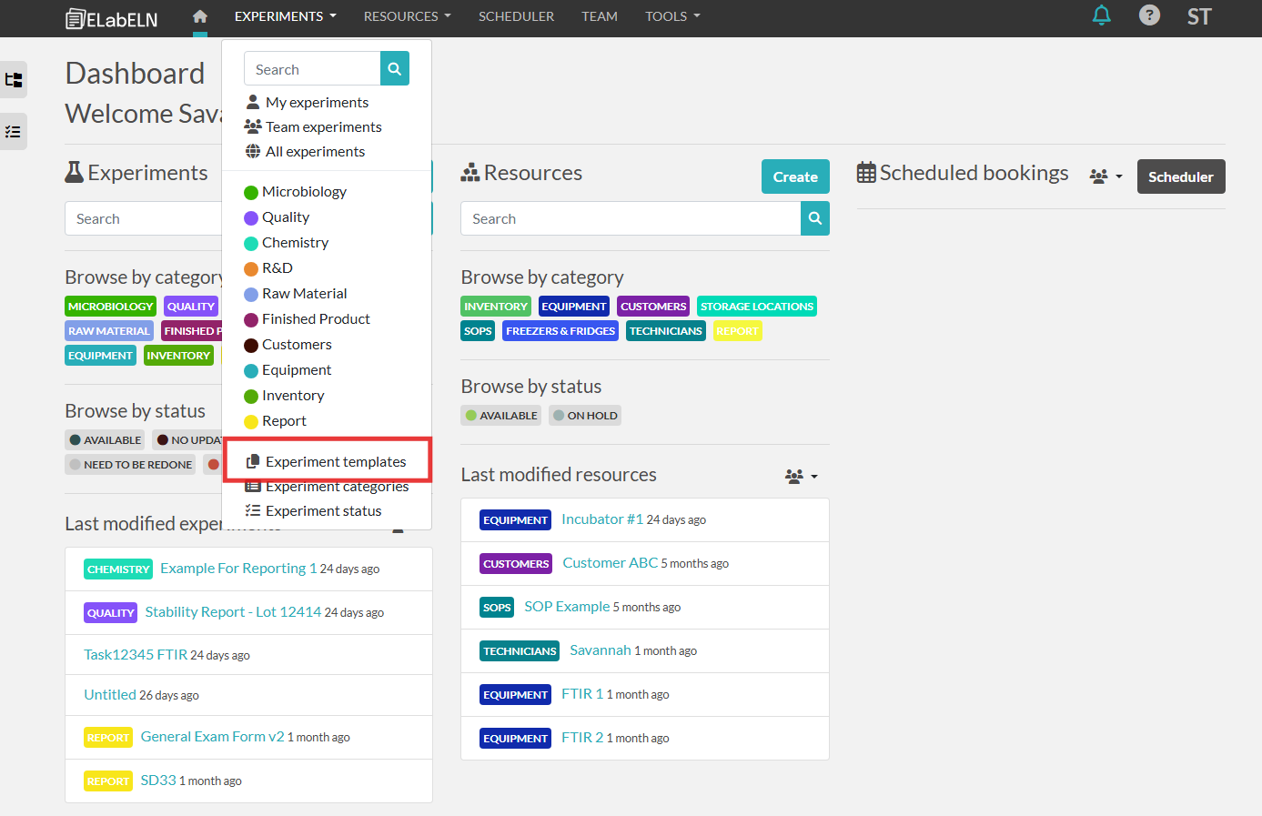Open the tree view sidebar icon
Viewport: 1262px width, 816px height.
click(x=14, y=80)
